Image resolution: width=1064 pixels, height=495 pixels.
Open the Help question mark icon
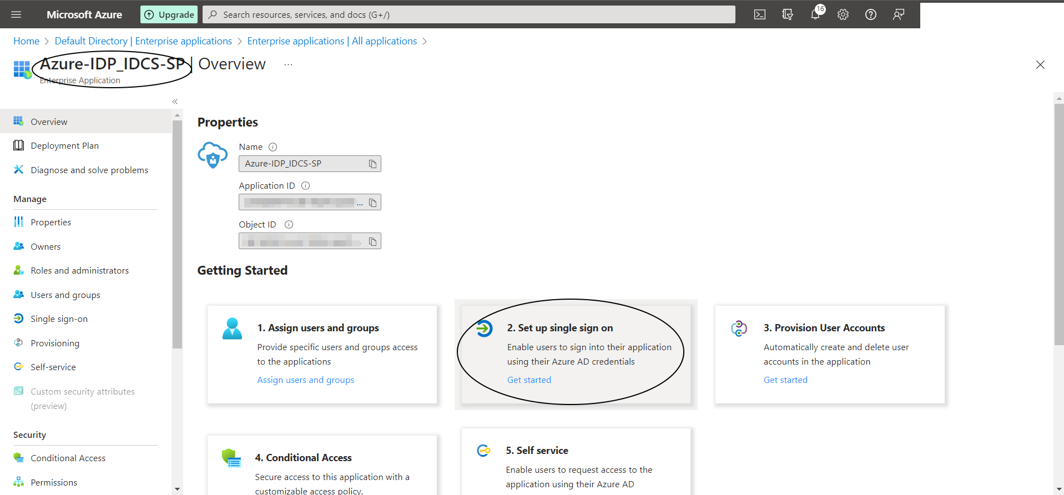click(x=871, y=14)
